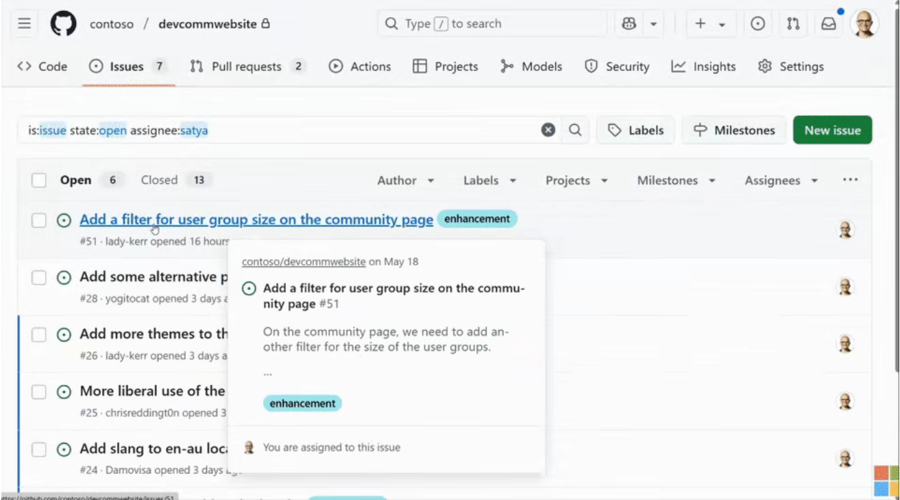
Task: Click assignee avatar on issue #25 row
Action: click(x=846, y=401)
